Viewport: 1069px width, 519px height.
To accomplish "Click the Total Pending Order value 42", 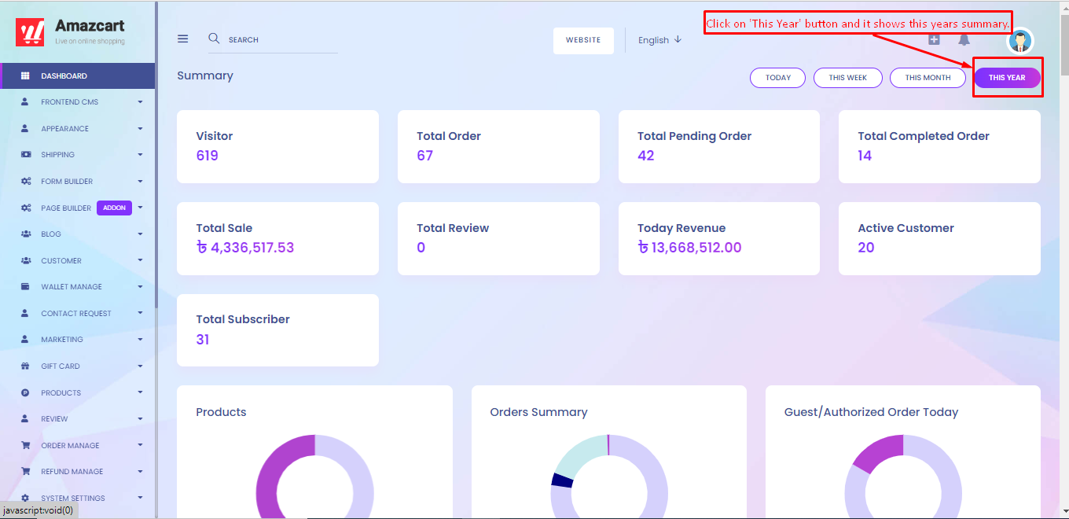I will (646, 156).
